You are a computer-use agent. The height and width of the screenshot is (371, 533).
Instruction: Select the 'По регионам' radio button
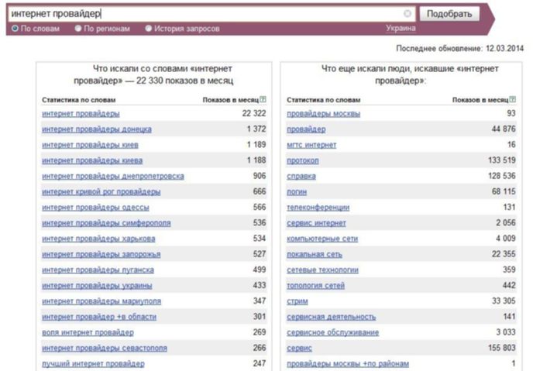[x=77, y=29]
